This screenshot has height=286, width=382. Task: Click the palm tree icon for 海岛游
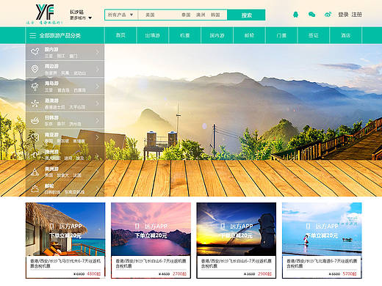coord(35,87)
